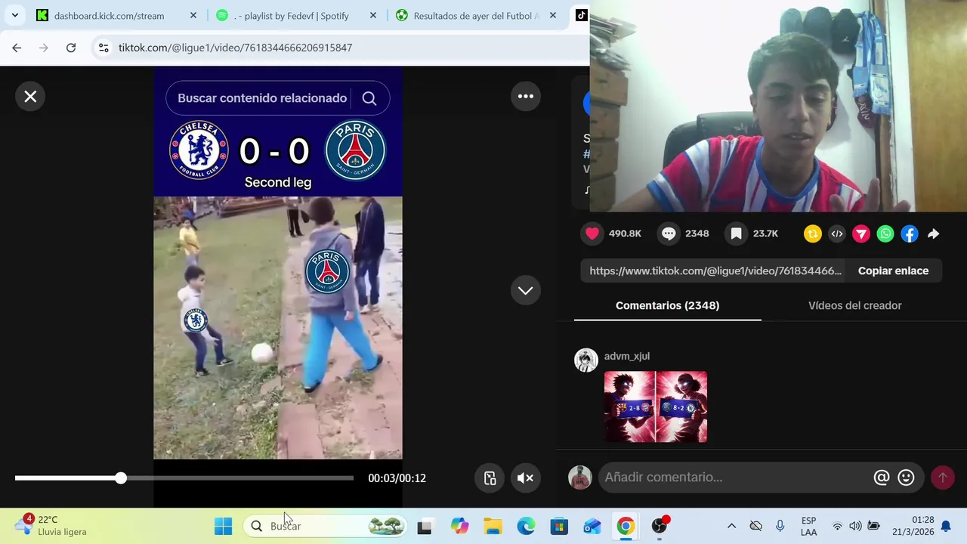Reload the page
The height and width of the screenshot is (544, 967).
(71, 48)
